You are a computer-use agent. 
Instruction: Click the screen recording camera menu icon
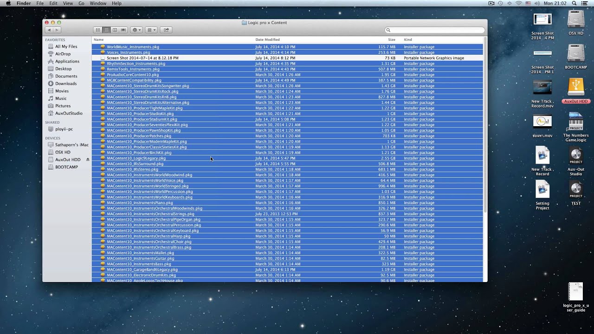point(491,3)
